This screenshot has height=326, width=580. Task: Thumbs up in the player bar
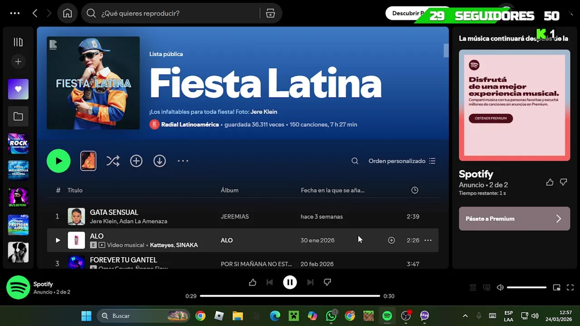252,283
